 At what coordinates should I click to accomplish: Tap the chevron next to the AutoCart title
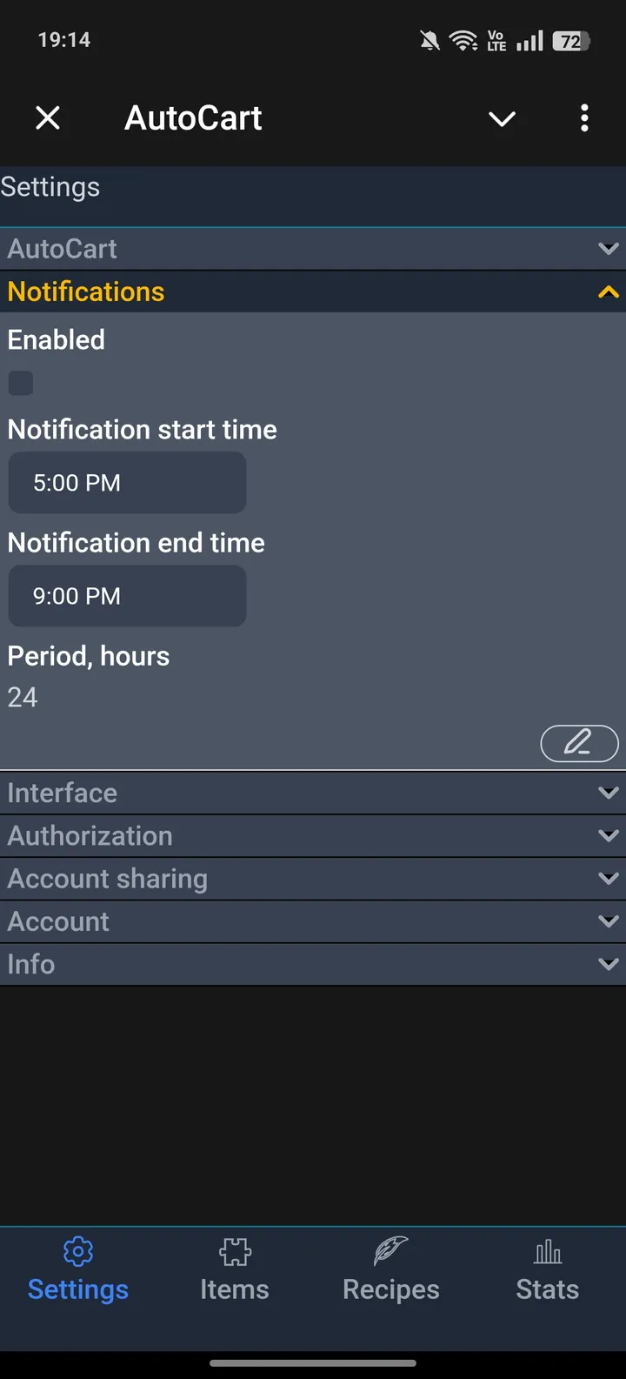[503, 118]
